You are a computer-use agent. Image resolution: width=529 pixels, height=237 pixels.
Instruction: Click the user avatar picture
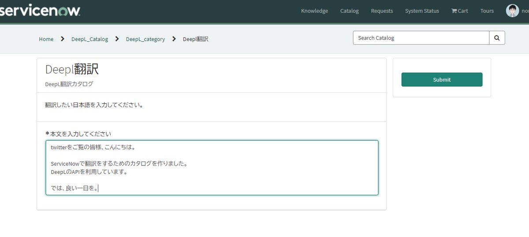pos(512,11)
